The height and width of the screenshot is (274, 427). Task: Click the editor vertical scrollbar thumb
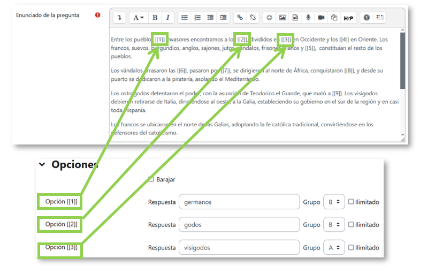(x=402, y=60)
